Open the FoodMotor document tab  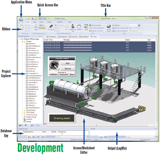[x=85, y=37]
